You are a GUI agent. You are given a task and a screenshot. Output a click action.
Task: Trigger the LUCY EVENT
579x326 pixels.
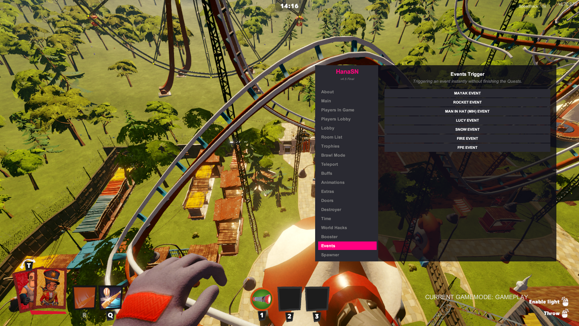click(467, 120)
